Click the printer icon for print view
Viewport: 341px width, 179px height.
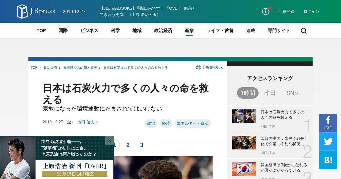tap(198, 67)
